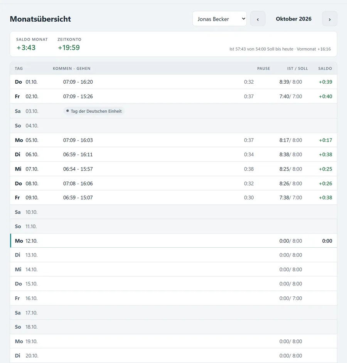The image size is (347, 363).
Task: Select the Zeitkonto value +19:59
Action: tap(69, 47)
